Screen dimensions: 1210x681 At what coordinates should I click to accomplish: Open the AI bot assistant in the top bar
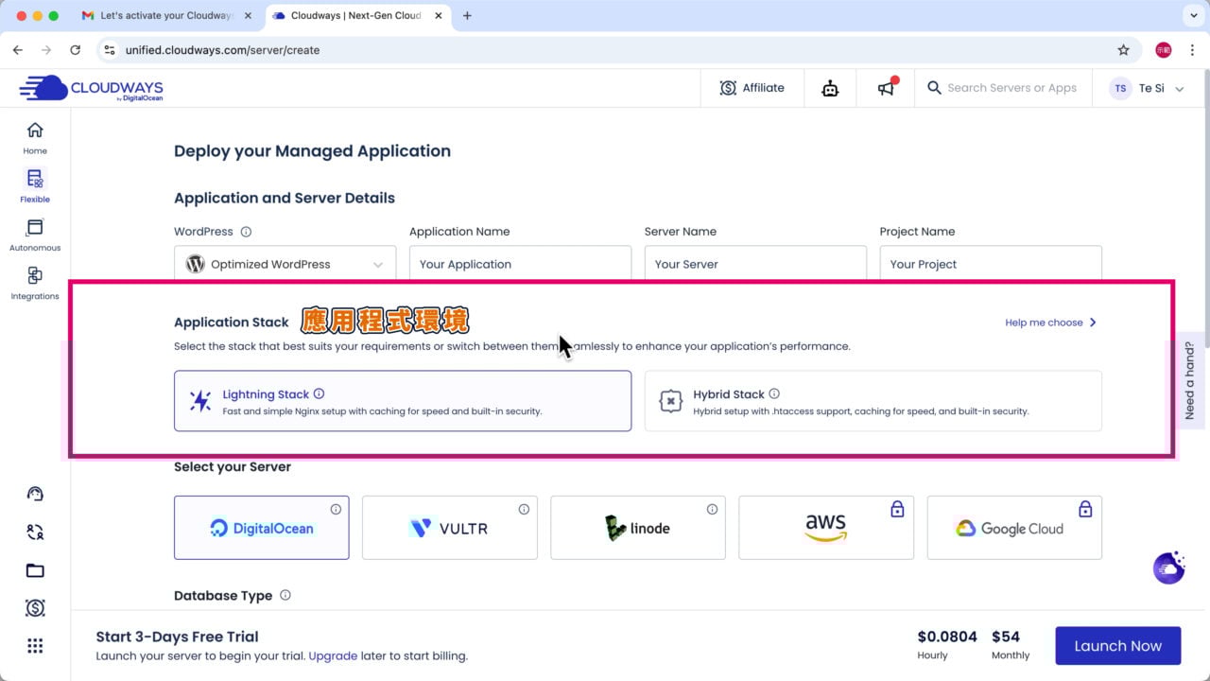[x=829, y=87]
